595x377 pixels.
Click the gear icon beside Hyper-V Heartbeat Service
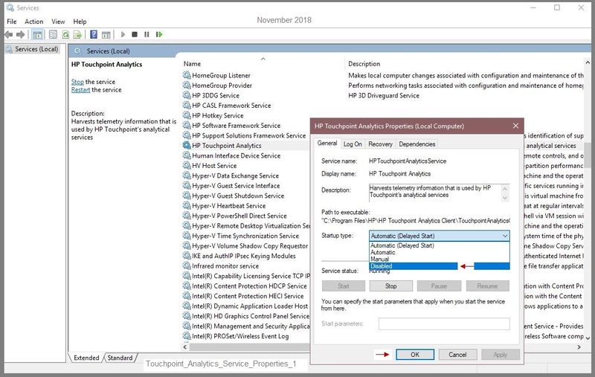[x=187, y=205]
